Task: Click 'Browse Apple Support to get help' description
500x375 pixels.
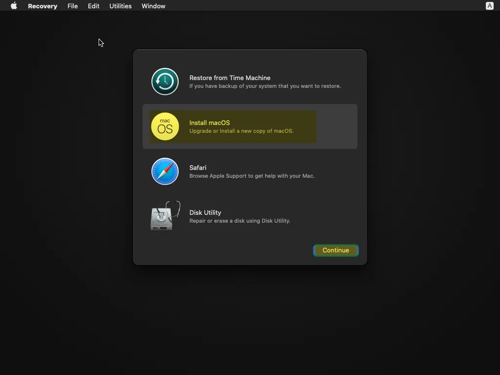Action: point(252,176)
